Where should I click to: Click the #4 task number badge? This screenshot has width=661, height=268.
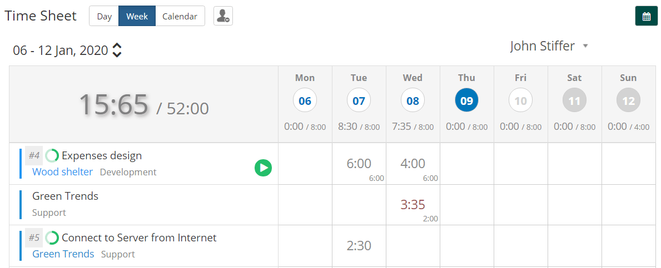[34, 156]
